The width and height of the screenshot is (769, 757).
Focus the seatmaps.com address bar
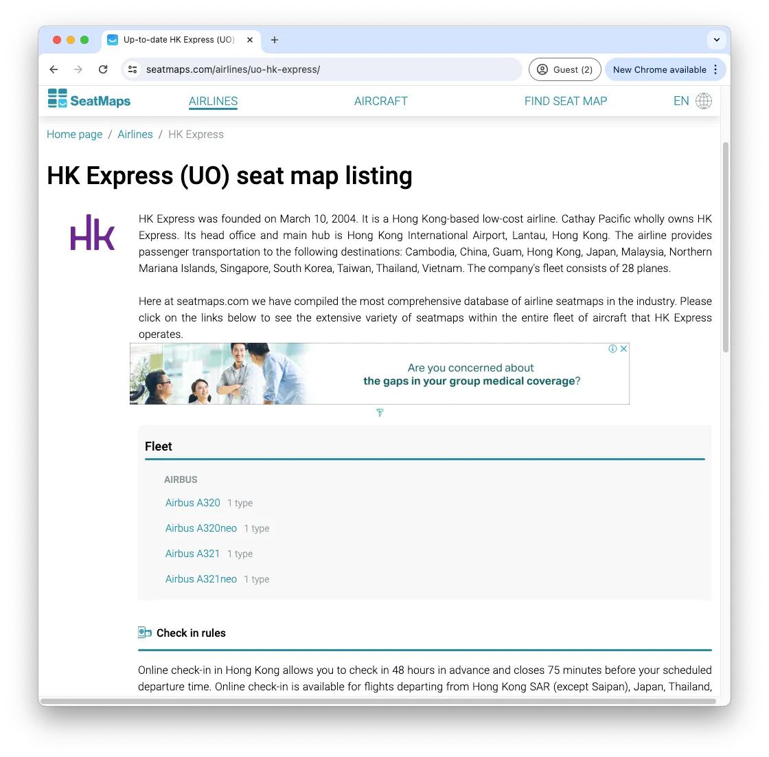coord(322,69)
